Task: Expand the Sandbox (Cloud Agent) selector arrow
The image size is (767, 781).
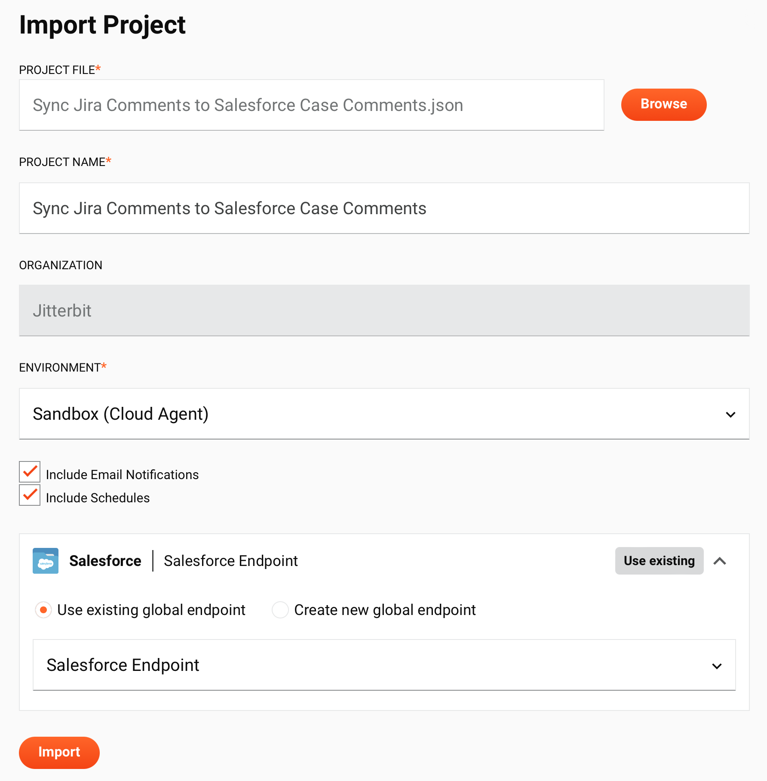Action: coord(730,414)
